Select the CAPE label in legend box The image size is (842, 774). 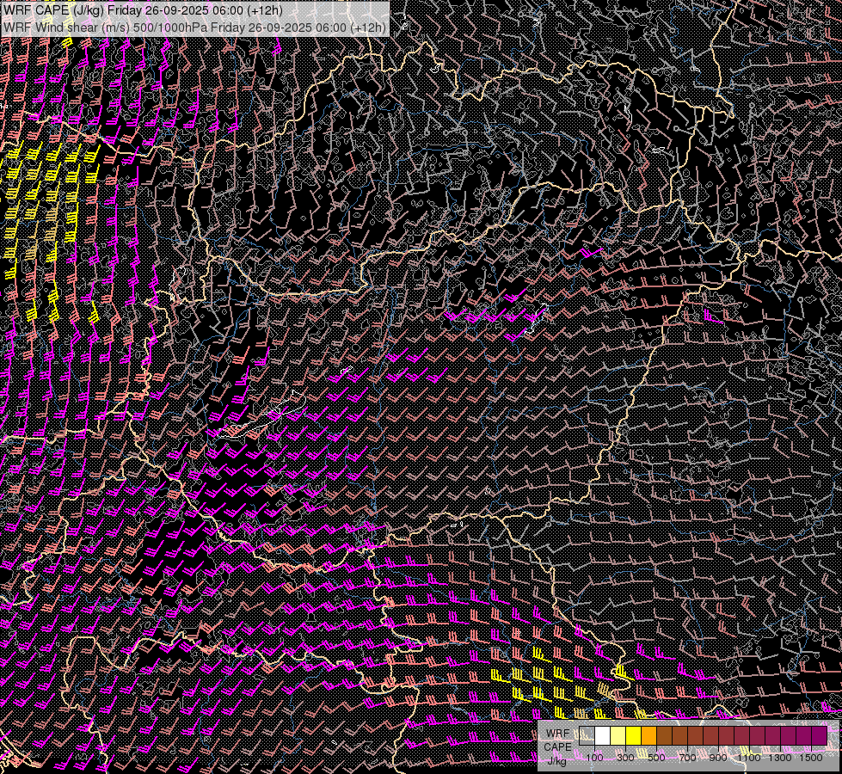pos(557,746)
